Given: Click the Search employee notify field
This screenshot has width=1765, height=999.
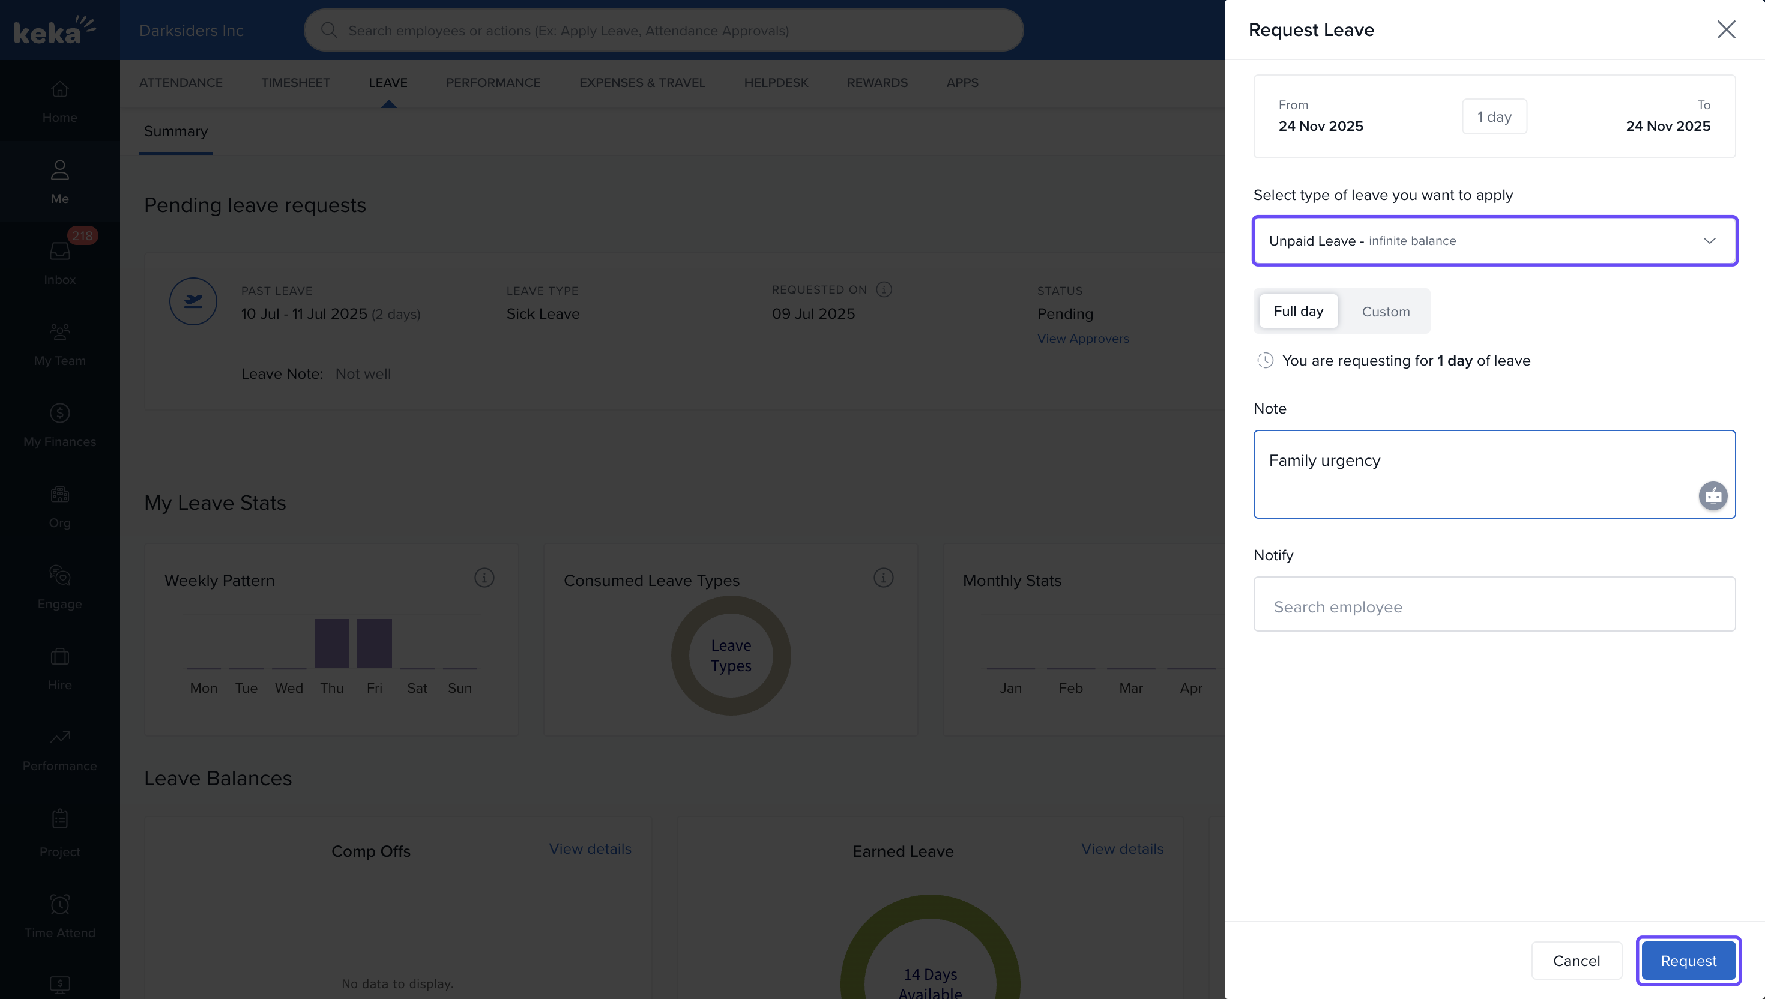Looking at the screenshot, I should (x=1494, y=606).
